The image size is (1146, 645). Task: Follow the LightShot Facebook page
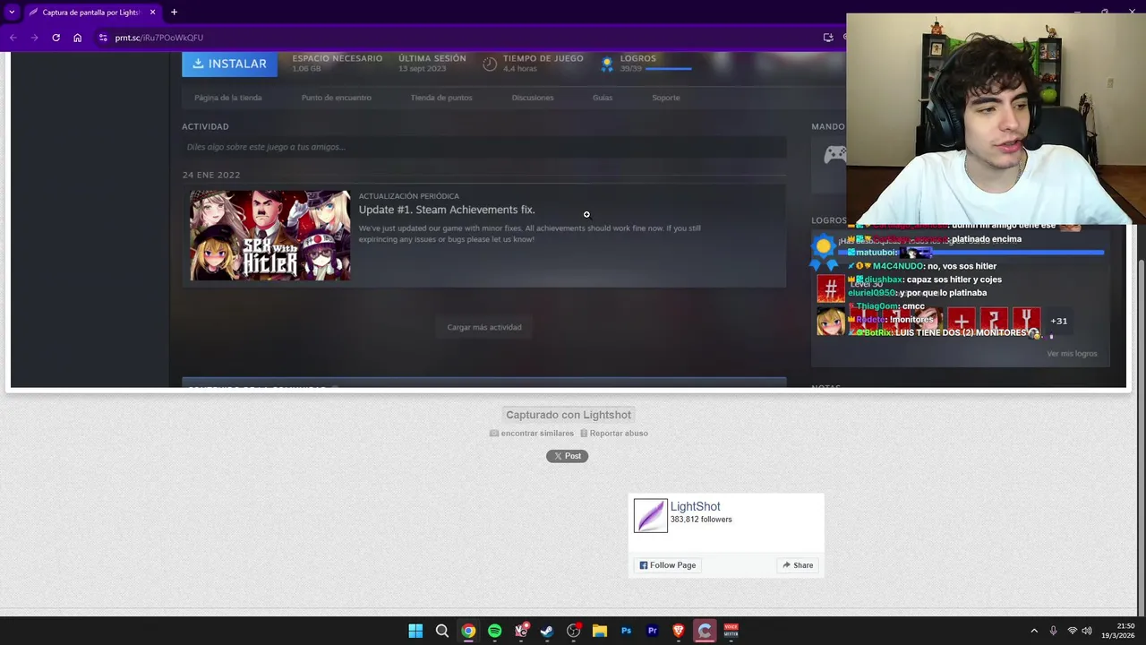(668, 565)
